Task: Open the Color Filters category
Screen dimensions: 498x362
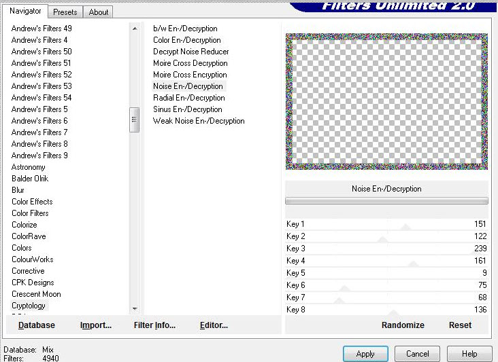Action: (30, 213)
